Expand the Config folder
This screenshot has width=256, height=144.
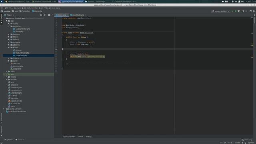pyautogui.click(x=9, y=24)
